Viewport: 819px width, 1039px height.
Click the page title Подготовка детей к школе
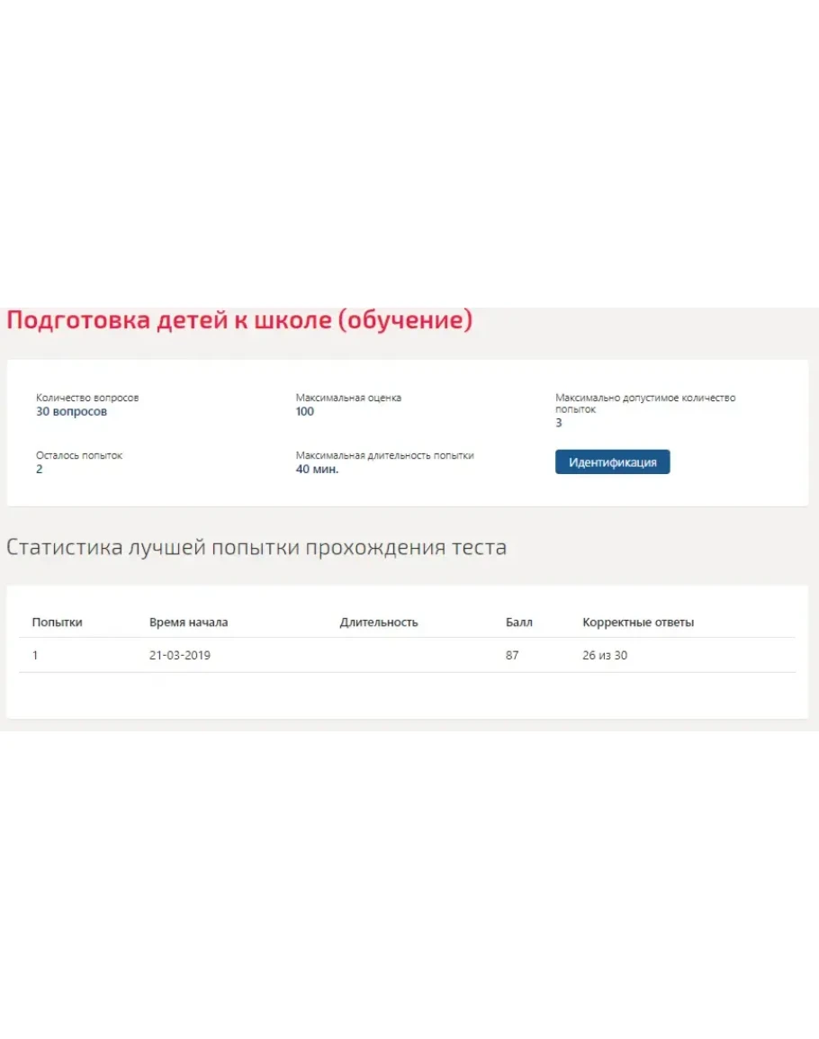pyautogui.click(x=239, y=320)
